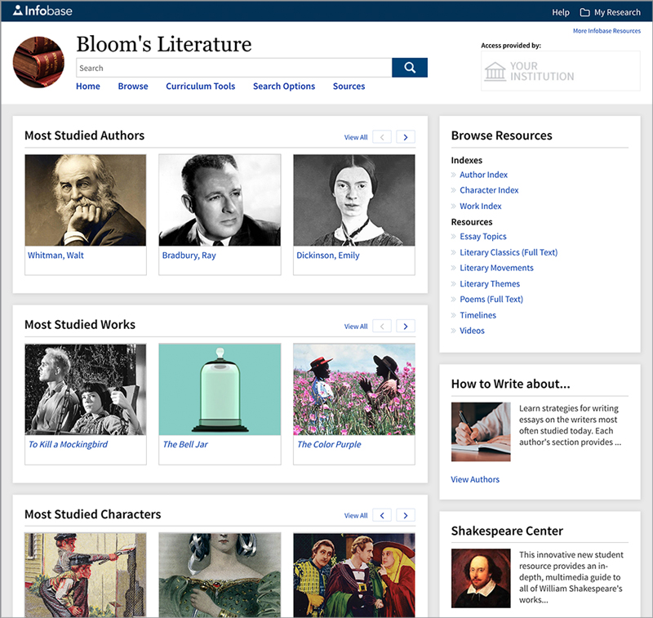Image resolution: width=653 pixels, height=618 pixels.
Task: Open Literary Themes resource
Action: (490, 283)
